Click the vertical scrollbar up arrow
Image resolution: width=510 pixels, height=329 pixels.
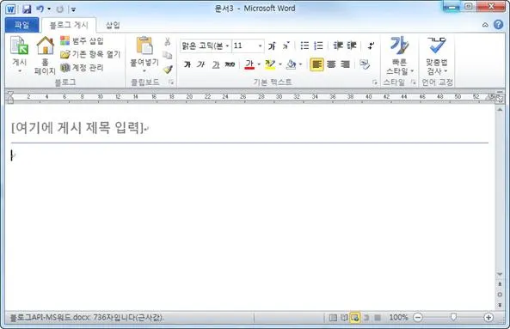pos(500,110)
